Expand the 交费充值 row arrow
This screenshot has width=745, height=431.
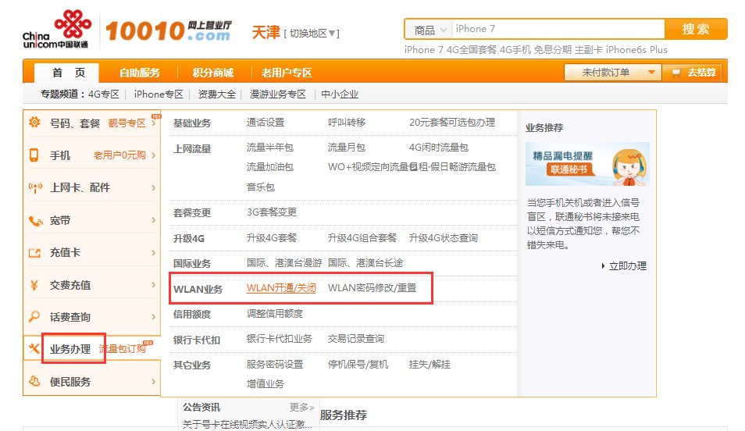154,285
